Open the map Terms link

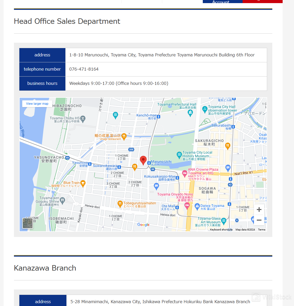point(262,229)
